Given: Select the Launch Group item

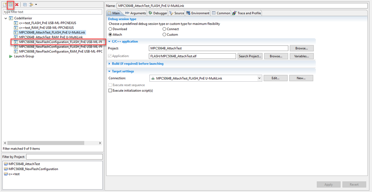Looking at the screenshot, I should click(x=24, y=56).
